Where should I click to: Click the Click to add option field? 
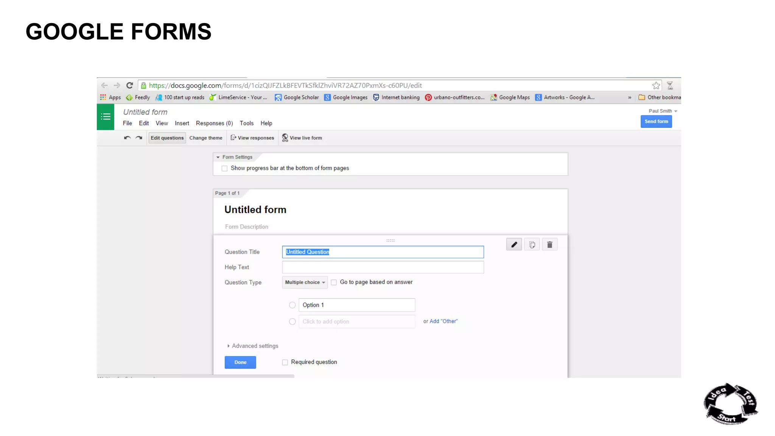357,322
